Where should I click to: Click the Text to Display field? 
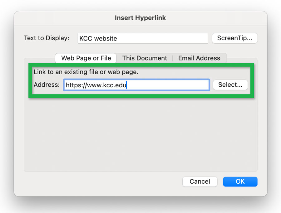pos(143,38)
